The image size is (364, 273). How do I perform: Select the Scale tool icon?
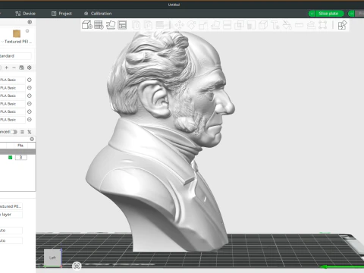(x=203, y=25)
